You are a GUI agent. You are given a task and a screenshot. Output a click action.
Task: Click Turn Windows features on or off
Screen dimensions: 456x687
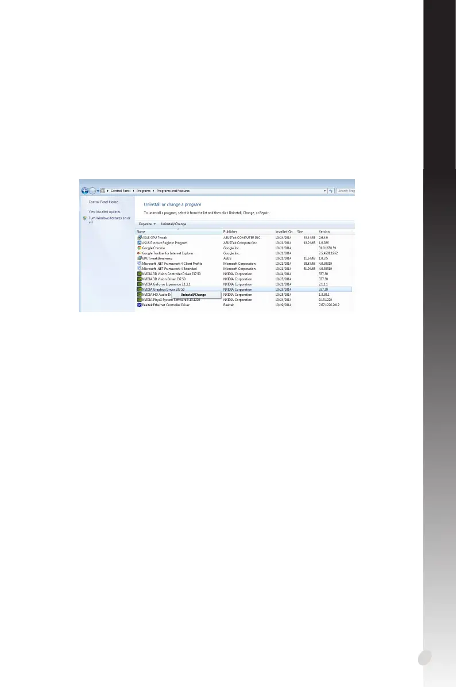tap(110, 220)
